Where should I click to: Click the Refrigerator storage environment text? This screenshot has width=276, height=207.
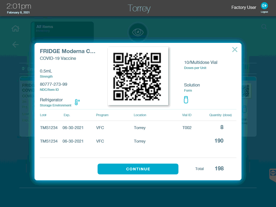click(x=51, y=100)
